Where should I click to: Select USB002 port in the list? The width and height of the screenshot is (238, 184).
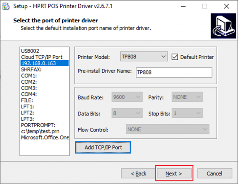[30, 51]
